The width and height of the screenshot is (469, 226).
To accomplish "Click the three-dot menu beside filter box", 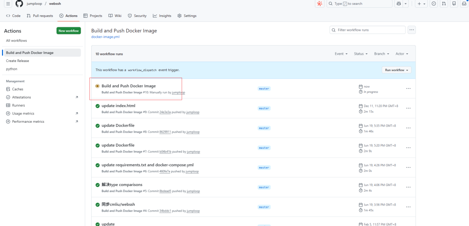I will [412, 30].
